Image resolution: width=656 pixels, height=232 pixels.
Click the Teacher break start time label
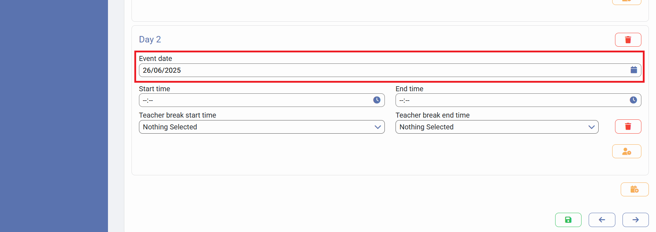177,115
